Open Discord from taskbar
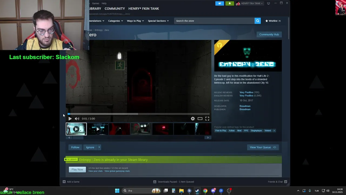The image size is (346, 195). [213, 191]
